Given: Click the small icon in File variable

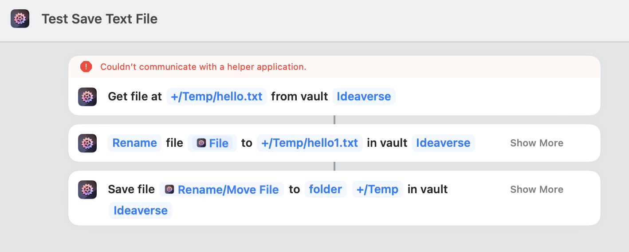Looking at the screenshot, I should (201, 143).
